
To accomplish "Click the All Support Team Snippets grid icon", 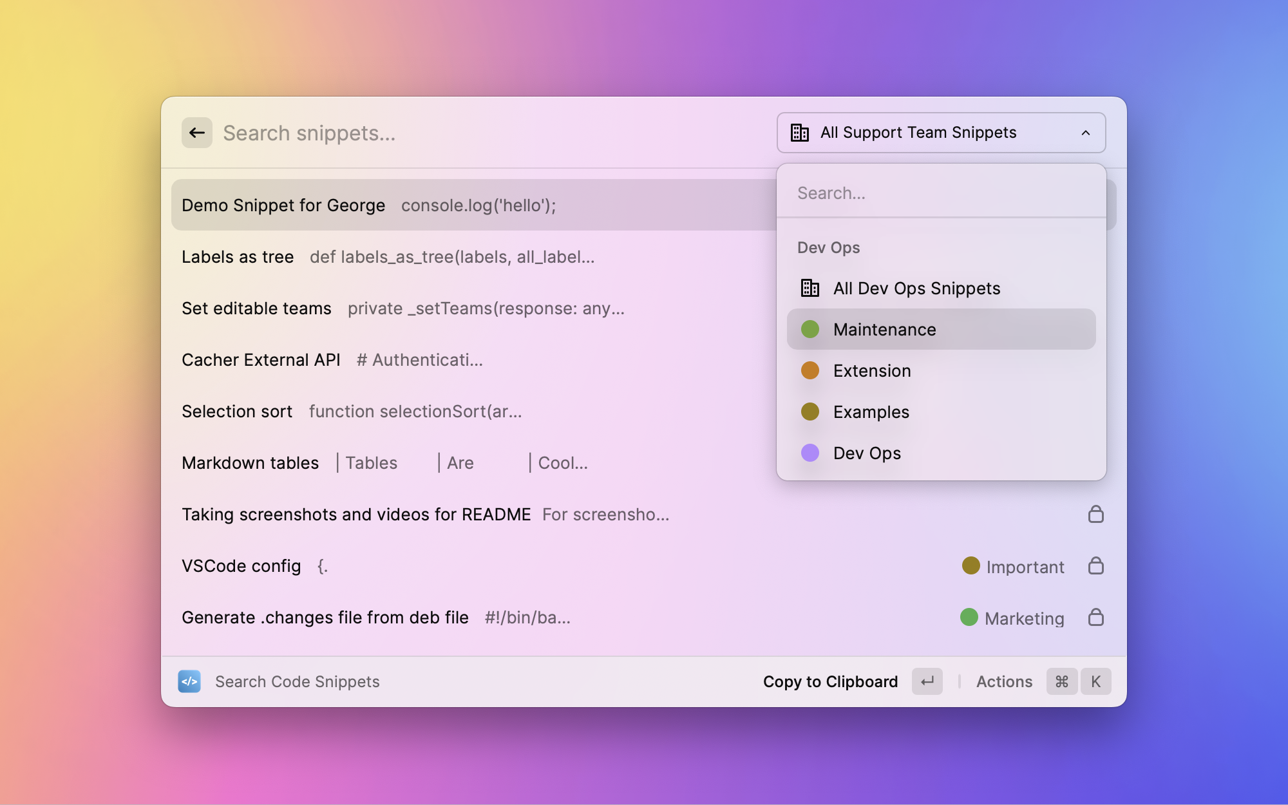I will click(799, 133).
